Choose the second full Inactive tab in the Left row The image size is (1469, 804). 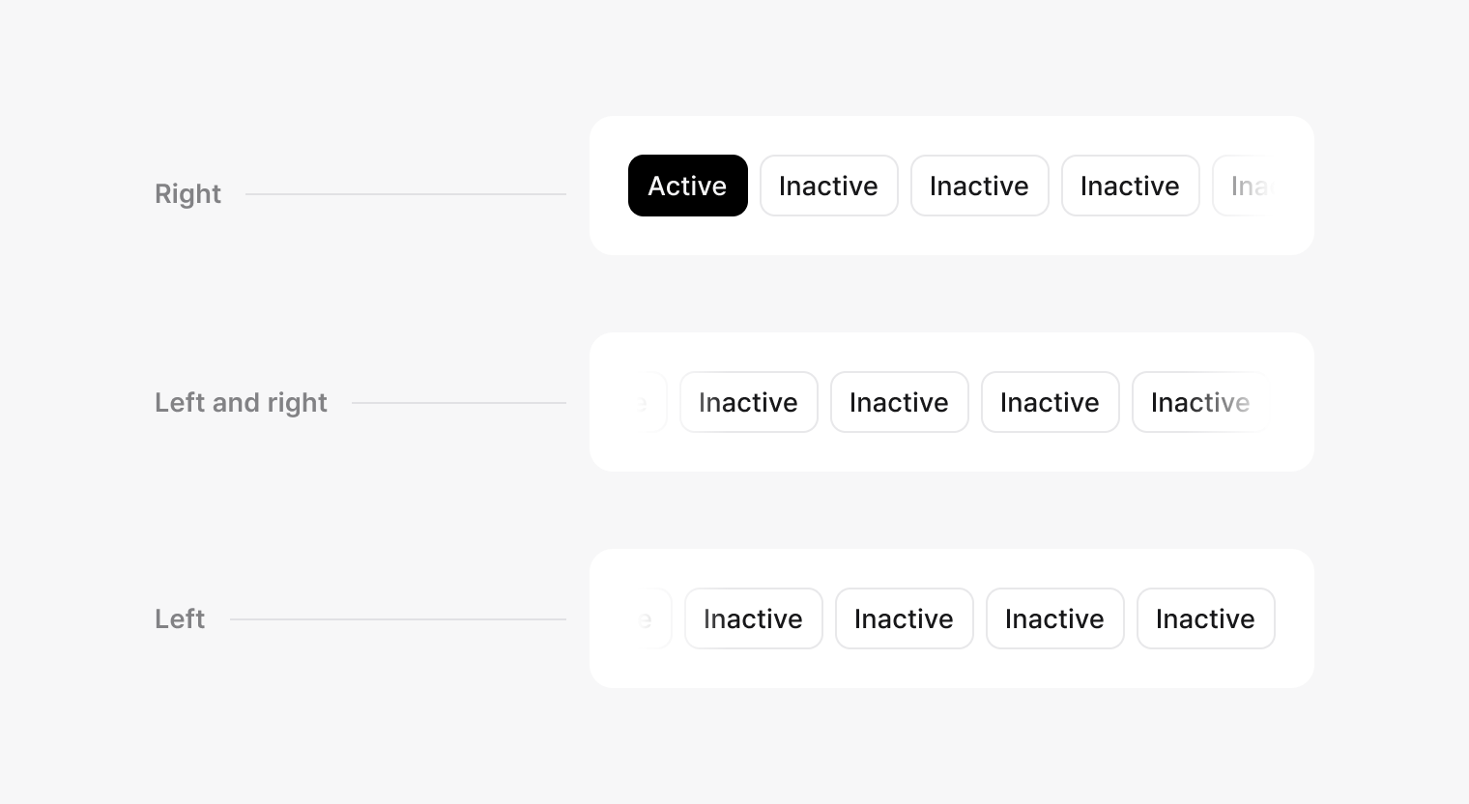point(904,618)
